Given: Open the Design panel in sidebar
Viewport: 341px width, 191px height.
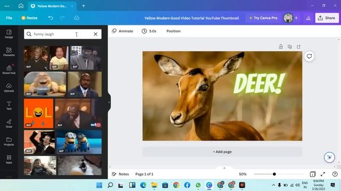Looking at the screenshot, I should coord(9,34).
